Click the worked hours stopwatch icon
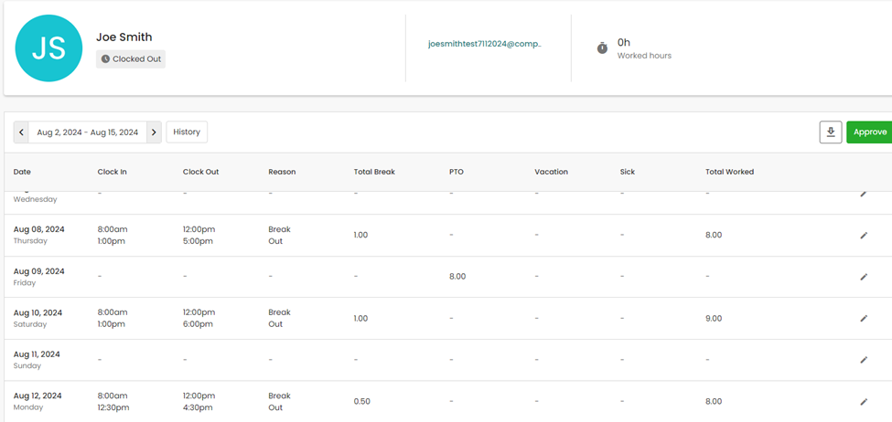This screenshot has width=892, height=422. click(602, 48)
